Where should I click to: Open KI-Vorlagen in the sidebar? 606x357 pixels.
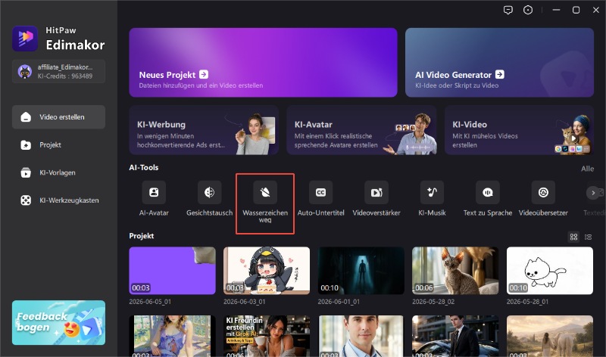(59, 172)
